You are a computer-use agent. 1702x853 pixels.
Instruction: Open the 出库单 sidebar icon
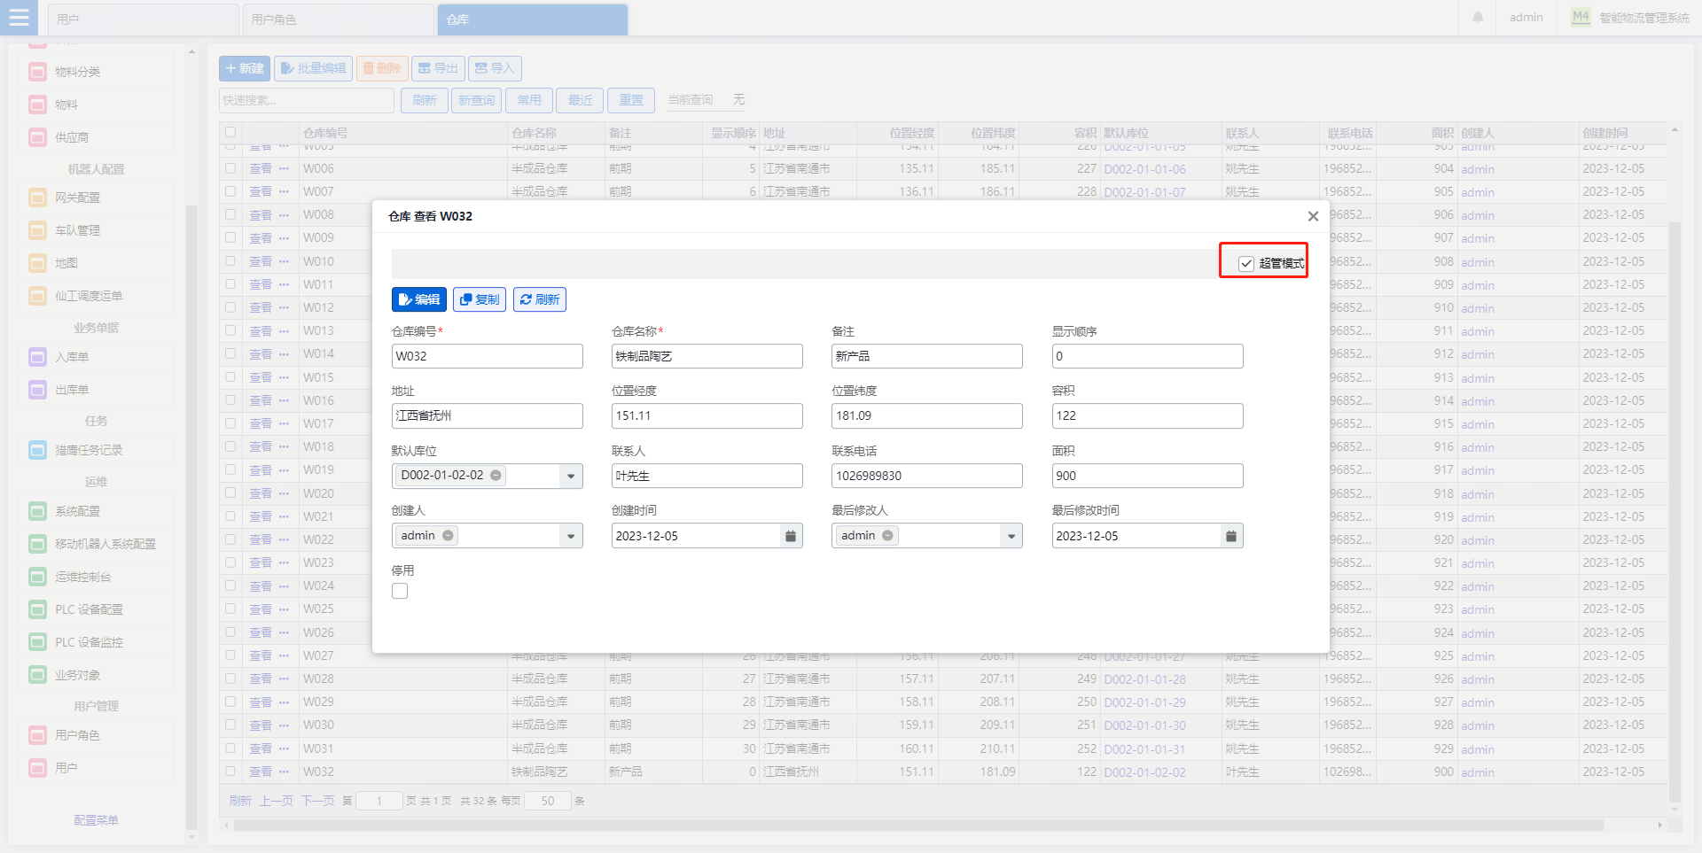coord(37,390)
